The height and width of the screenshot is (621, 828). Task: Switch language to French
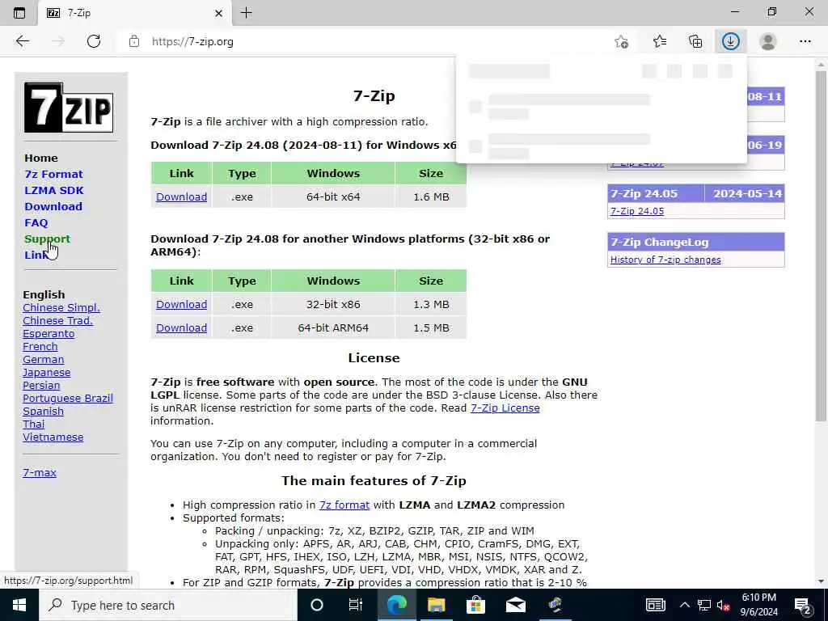pos(40,346)
